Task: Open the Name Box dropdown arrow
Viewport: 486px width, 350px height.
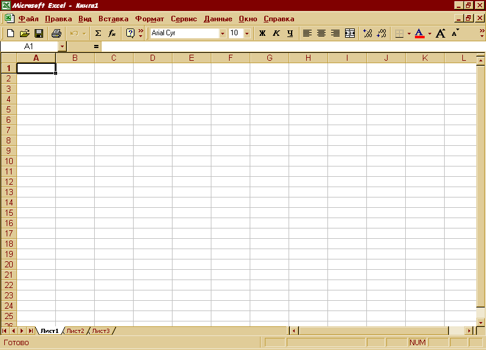Action: pos(62,47)
